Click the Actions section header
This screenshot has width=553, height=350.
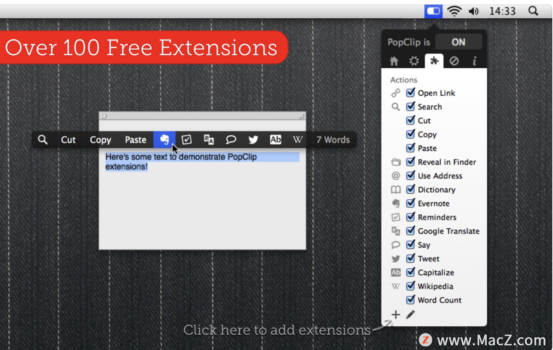(x=404, y=80)
